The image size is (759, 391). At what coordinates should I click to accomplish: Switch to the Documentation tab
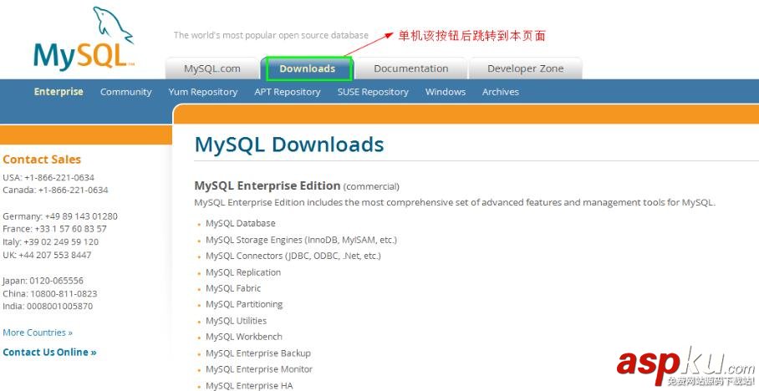[411, 69]
